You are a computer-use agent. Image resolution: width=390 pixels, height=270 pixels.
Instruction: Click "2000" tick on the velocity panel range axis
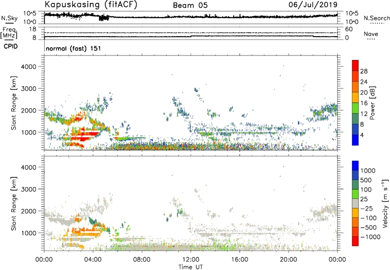pyautogui.click(x=29, y=211)
